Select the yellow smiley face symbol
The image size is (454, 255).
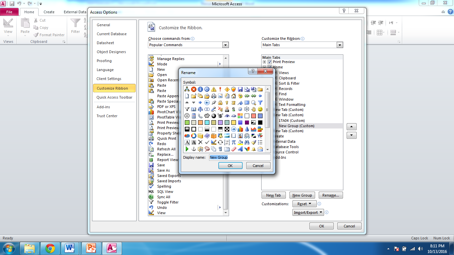coord(260,109)
